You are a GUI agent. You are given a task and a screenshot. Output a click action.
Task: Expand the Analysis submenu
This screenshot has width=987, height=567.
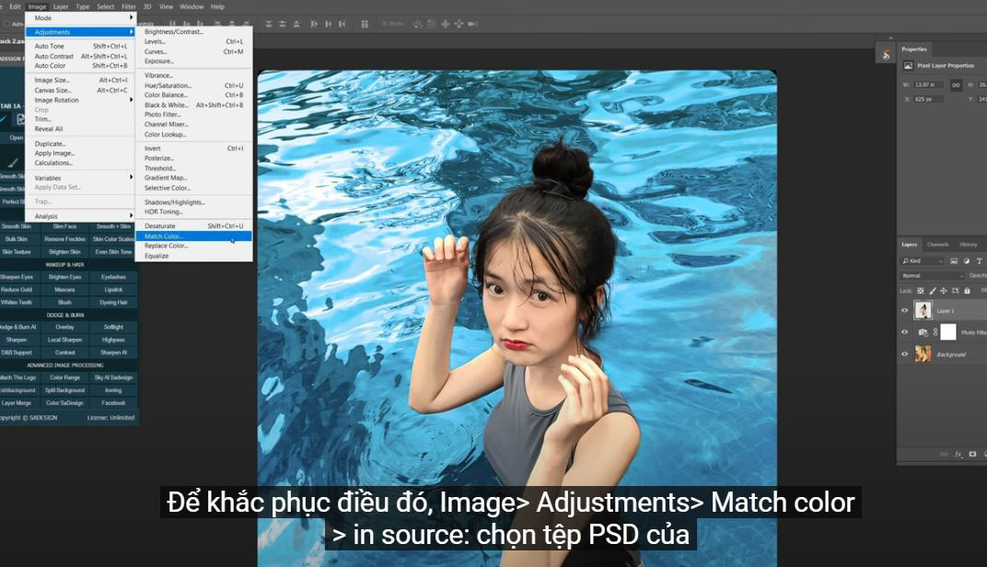80,216
